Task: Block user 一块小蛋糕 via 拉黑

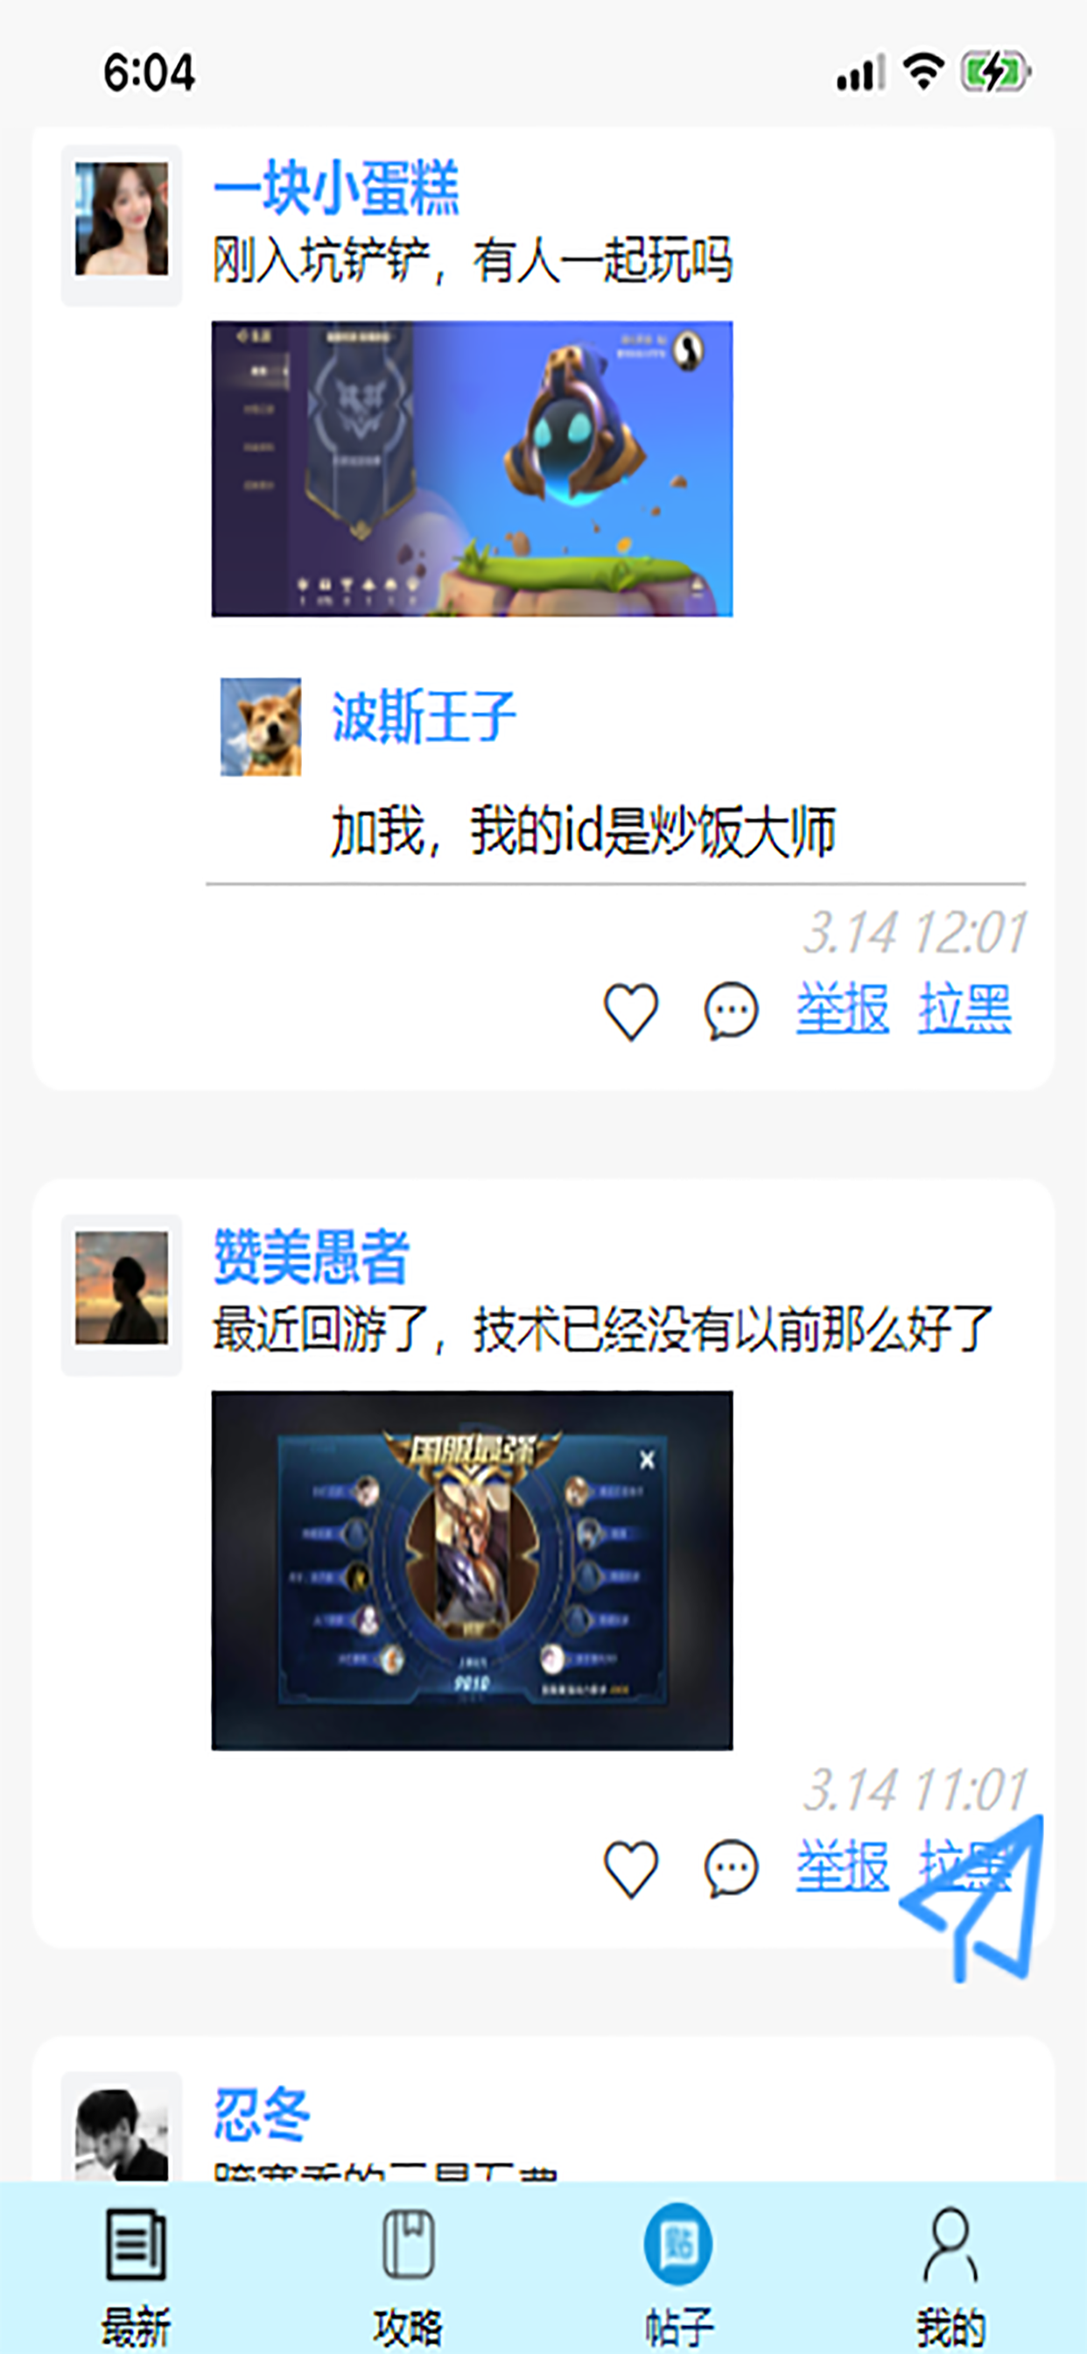Action: coord(964,1009)
